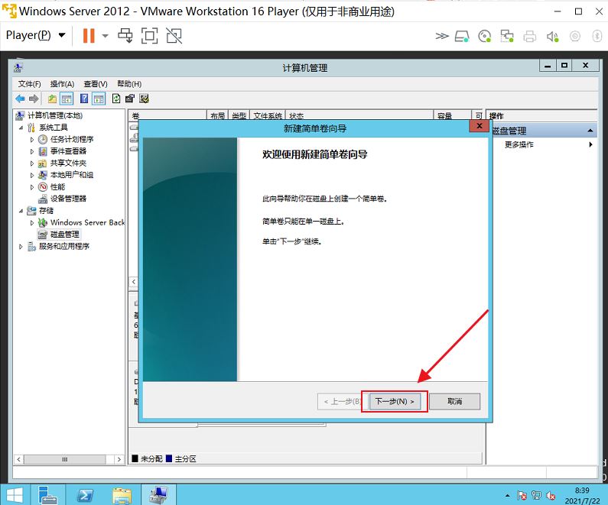The width and height of the screenshot is (608, 505).
Task: Open PowerShell from the taskbar
Action: 85,495
